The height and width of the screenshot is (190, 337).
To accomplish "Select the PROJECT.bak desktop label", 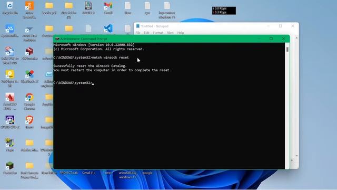I will click(69, 173).
